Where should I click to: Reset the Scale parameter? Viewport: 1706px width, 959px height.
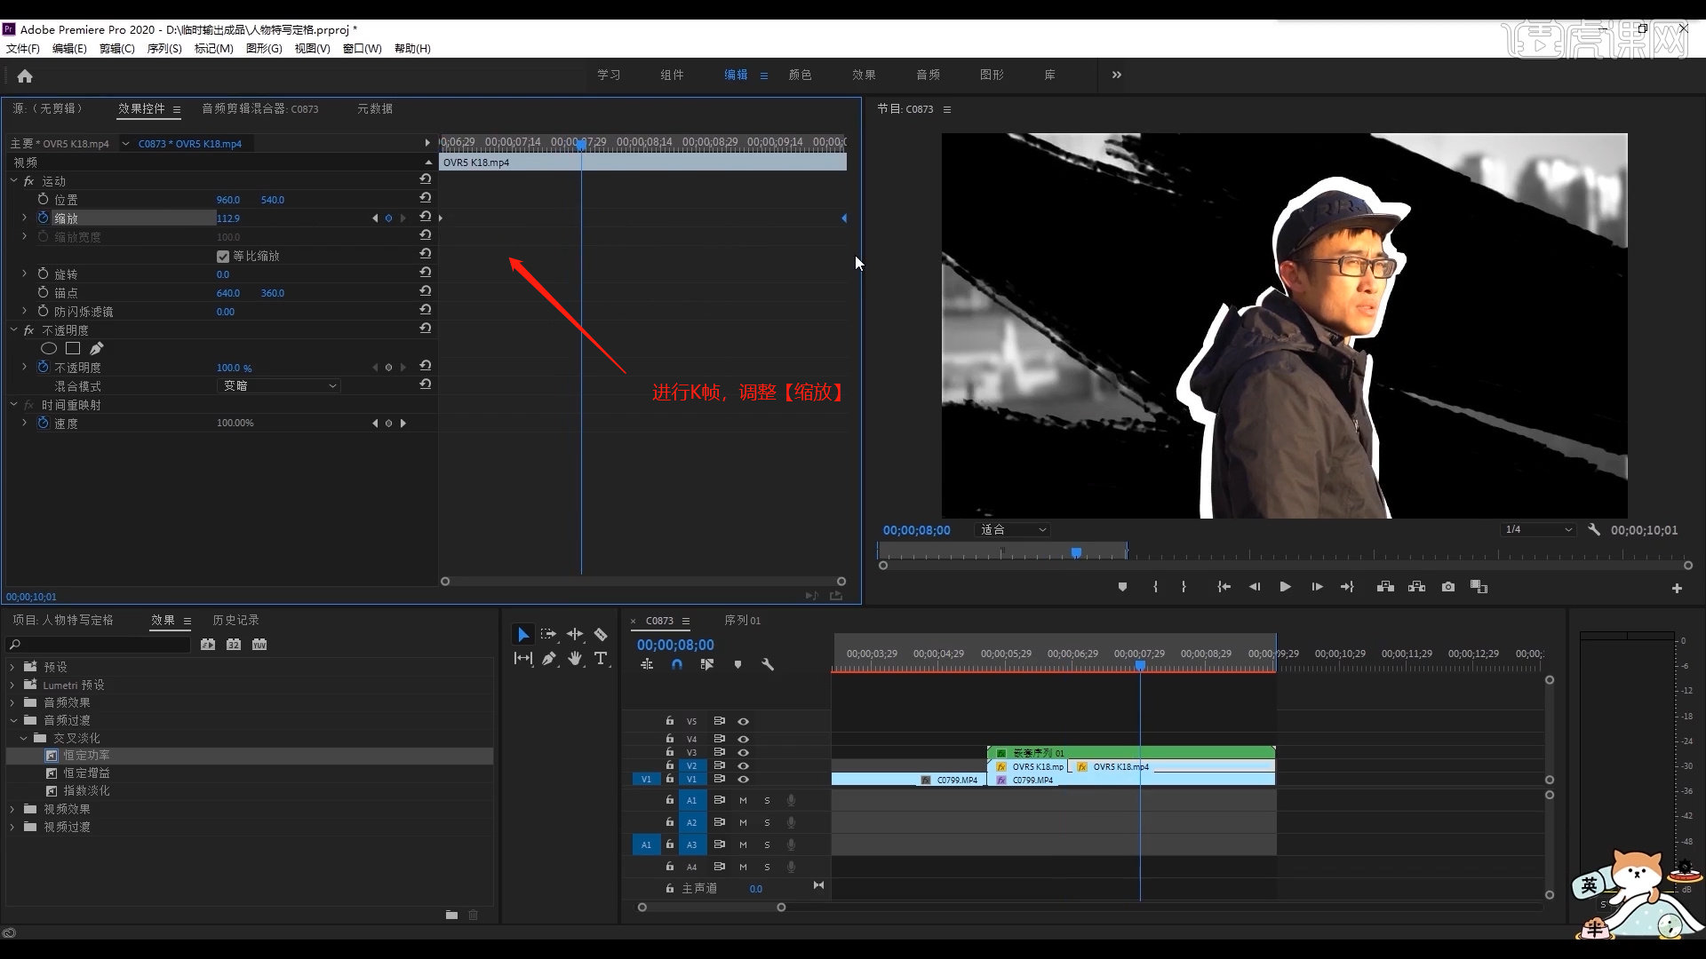pos(426,217)
